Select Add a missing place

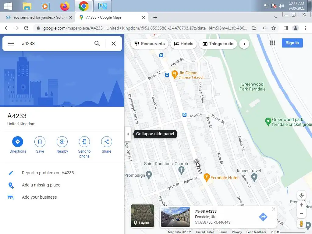coord(41,185)
